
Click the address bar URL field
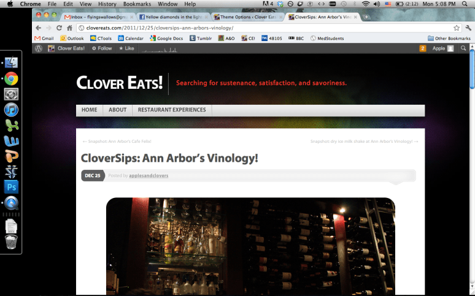click(x=264, y=28)
